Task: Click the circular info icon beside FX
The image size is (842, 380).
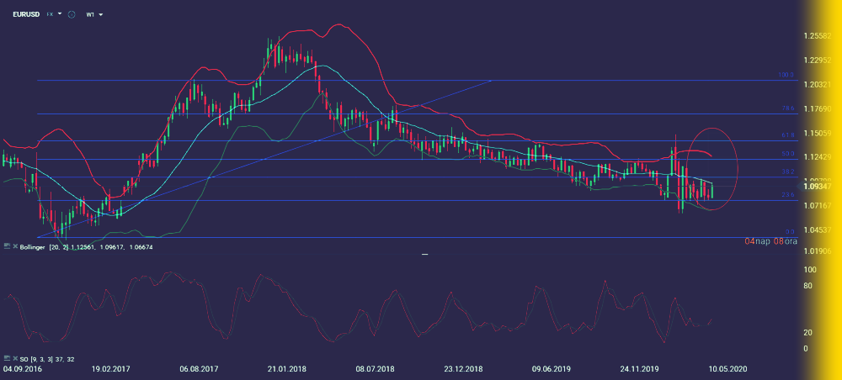Action: click(72, 14)
